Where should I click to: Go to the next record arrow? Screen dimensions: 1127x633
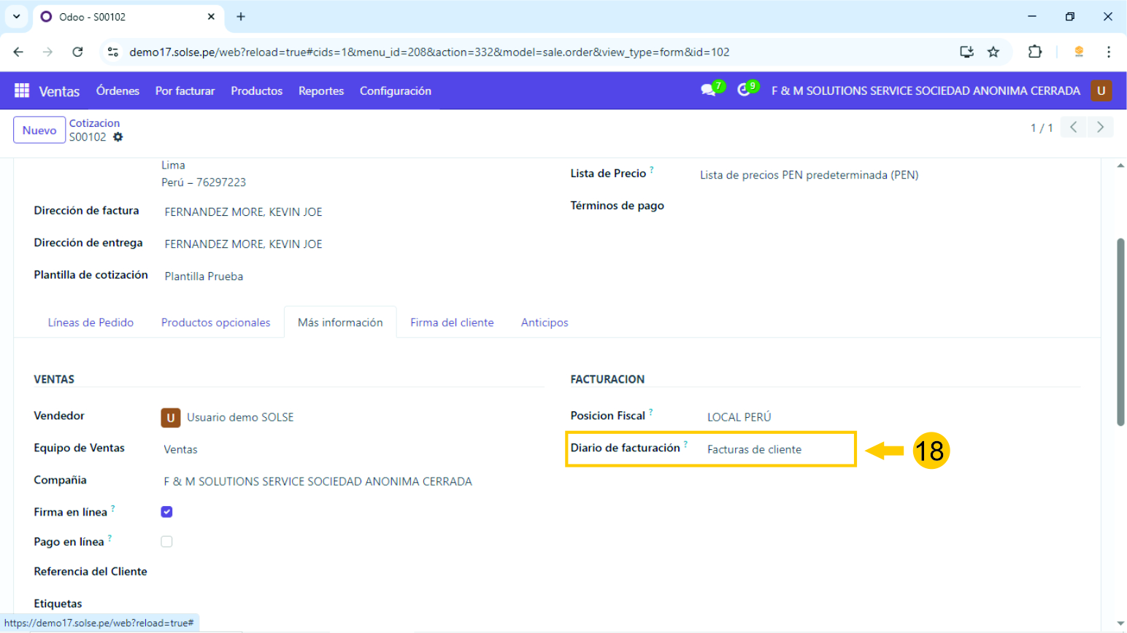click(x=1100, y=127)
